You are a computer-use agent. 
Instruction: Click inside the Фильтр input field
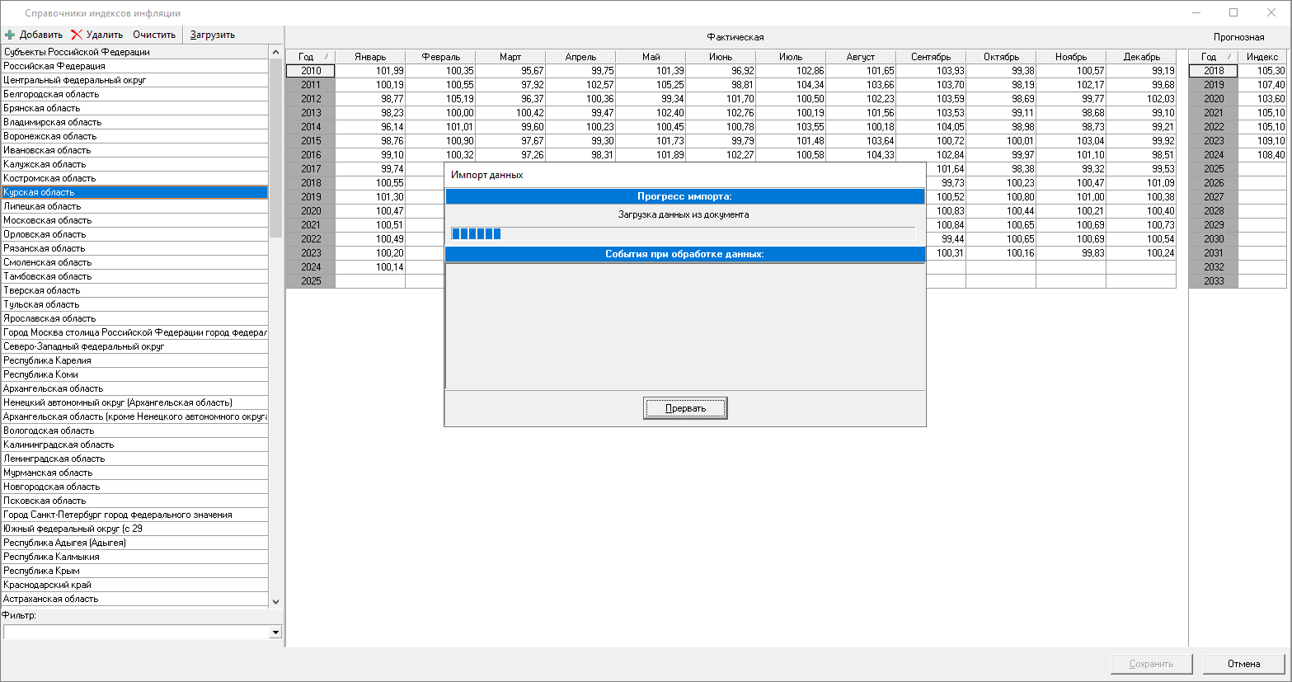point(136,633)
